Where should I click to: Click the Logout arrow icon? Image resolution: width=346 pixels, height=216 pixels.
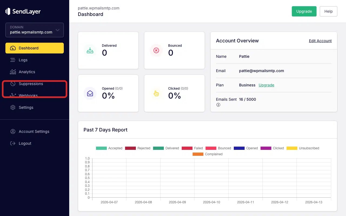click(x=13, y=143)
